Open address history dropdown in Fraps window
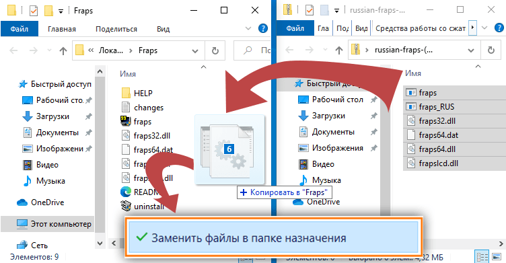This screenshot has width=506, height=263. click(x=195, y=51)
